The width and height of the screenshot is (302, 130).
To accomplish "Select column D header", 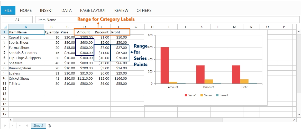I will tap(85, 27).
